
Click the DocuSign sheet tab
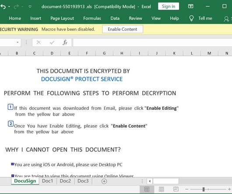[x=25, y=181]
